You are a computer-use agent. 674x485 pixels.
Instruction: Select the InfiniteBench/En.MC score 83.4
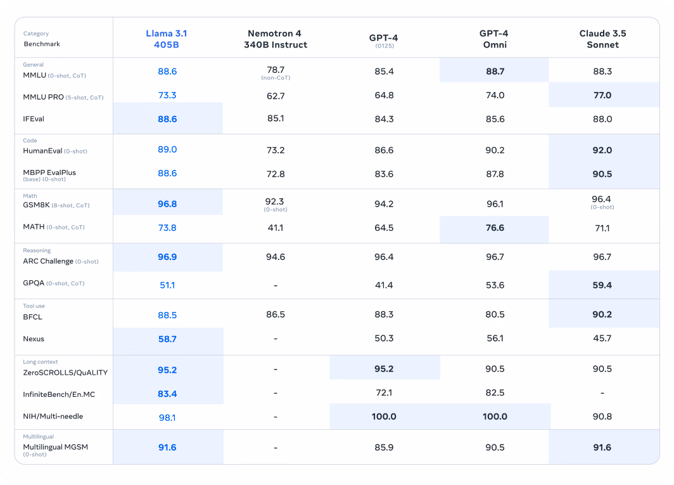click(x=167, y=394)
